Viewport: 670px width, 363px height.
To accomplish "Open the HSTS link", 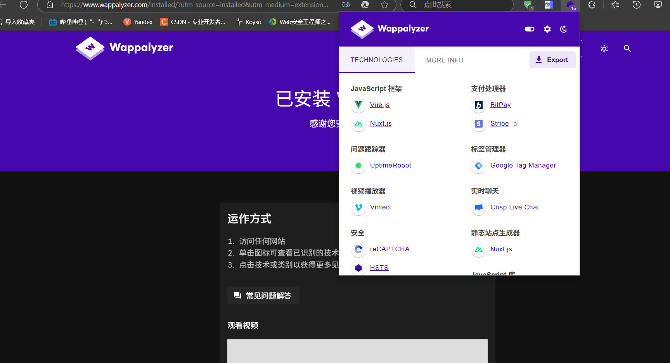I will [x=379, y=268].
